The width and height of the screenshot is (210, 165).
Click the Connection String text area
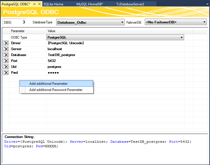point(105,148)
